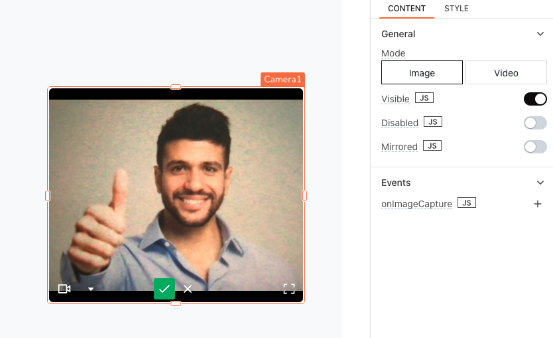Toggle JS mode for Disabled property
This screenshot has height=338, width=553.
pos(432,122)
